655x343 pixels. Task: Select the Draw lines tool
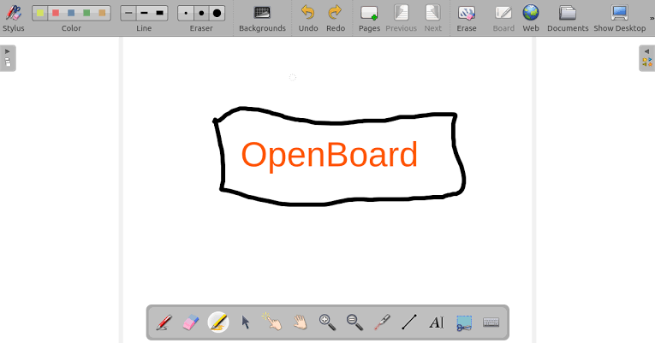point(409,322)
